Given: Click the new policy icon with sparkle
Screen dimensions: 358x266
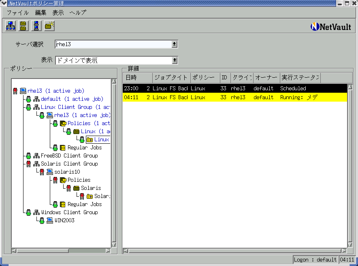Looking at the screenshot, I should (x=49, y=26).
